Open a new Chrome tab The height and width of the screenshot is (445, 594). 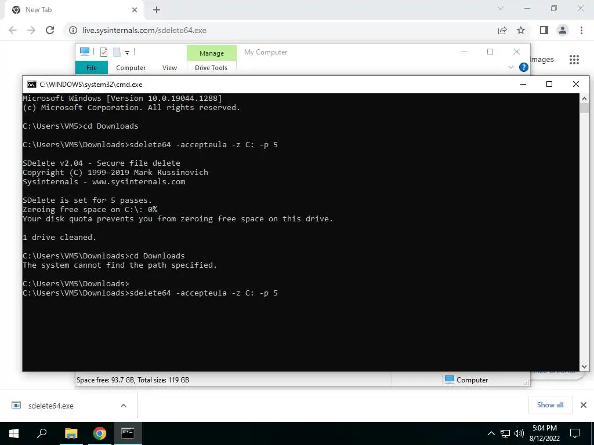pos(157,10)
